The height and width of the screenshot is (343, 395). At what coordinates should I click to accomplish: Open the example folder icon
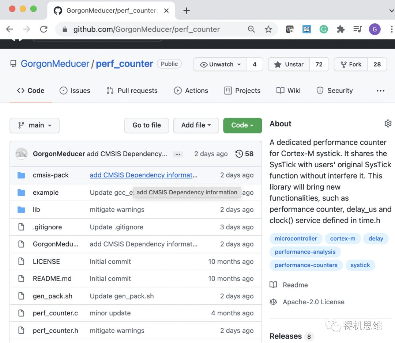[x=22, y=193]
